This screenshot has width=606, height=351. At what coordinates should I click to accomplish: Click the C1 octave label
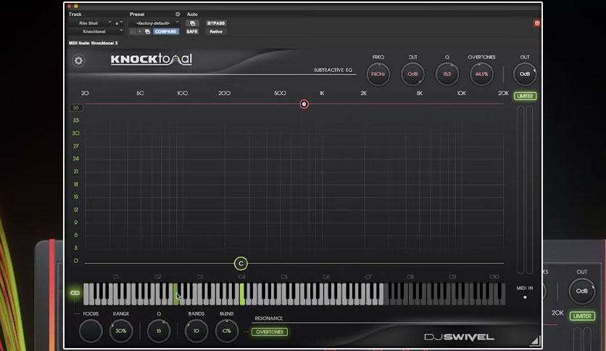(x=115, y=277)
